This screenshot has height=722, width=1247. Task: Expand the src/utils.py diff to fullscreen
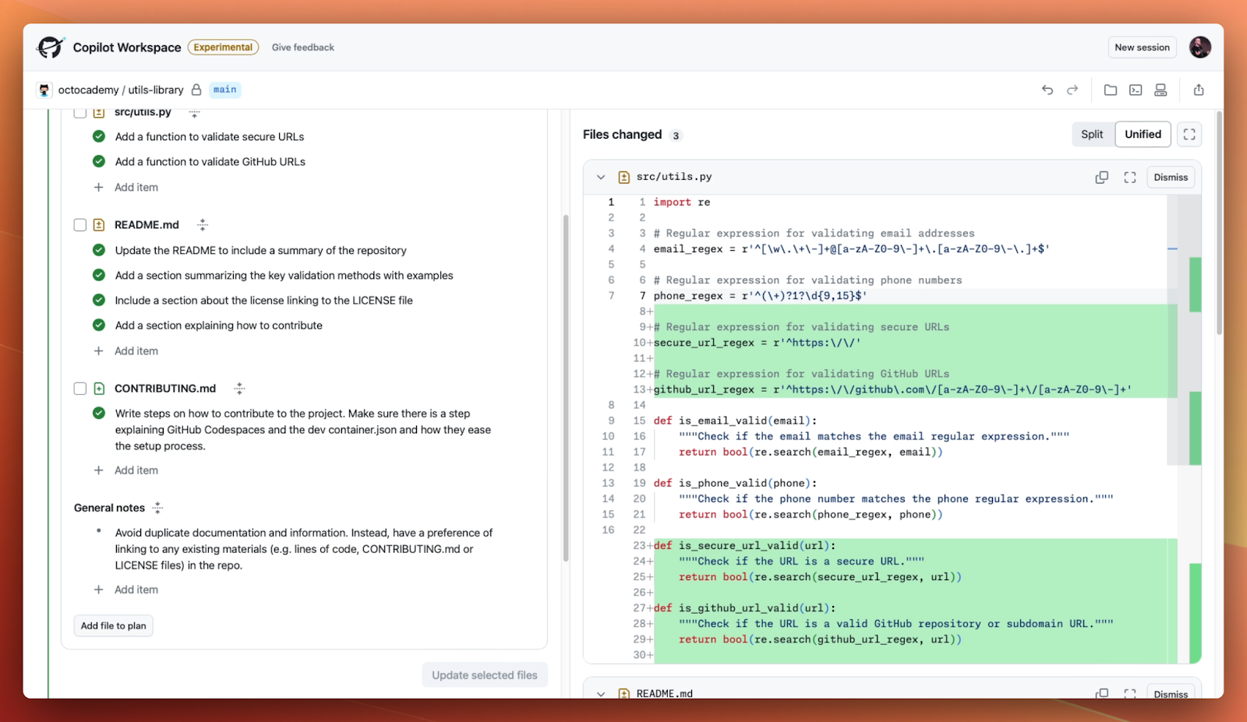tap(1129, 177)
